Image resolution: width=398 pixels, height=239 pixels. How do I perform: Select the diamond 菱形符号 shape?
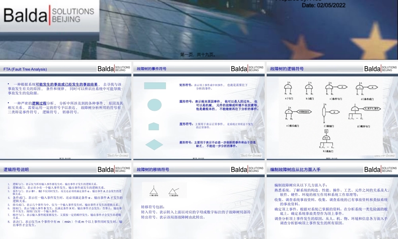[x=154, y=144]
